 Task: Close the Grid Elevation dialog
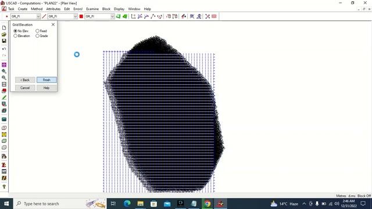click(53, 24)
